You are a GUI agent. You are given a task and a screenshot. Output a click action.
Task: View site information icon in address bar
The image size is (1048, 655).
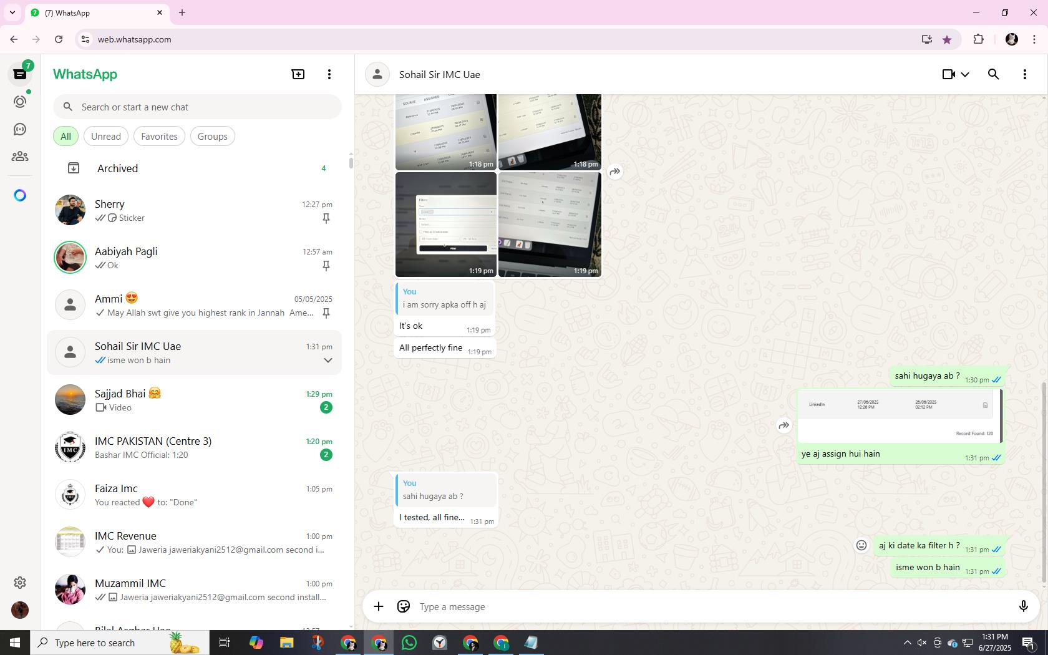(x=86, y=39)
